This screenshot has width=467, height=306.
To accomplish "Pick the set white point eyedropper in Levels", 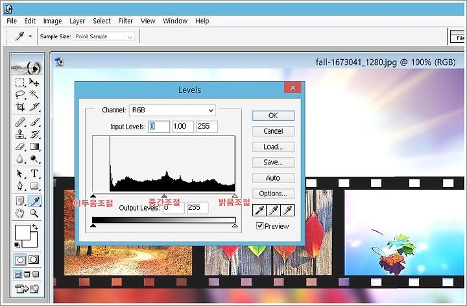I will coord(288,210).
